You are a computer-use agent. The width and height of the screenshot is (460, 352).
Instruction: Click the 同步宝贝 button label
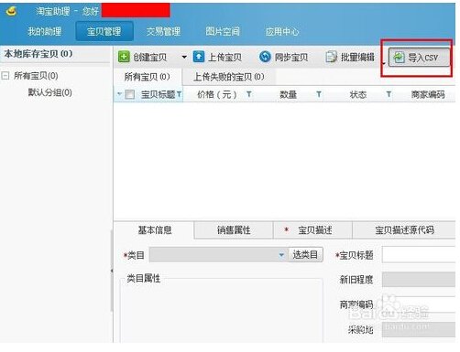click(291, 58)
